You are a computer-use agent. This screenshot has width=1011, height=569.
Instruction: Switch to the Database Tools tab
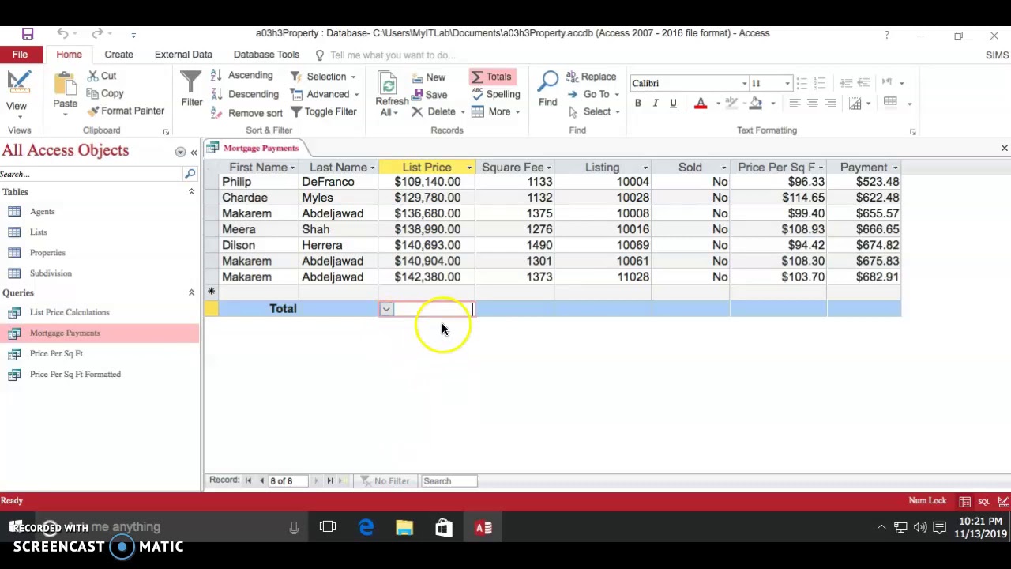coord(266,55)
